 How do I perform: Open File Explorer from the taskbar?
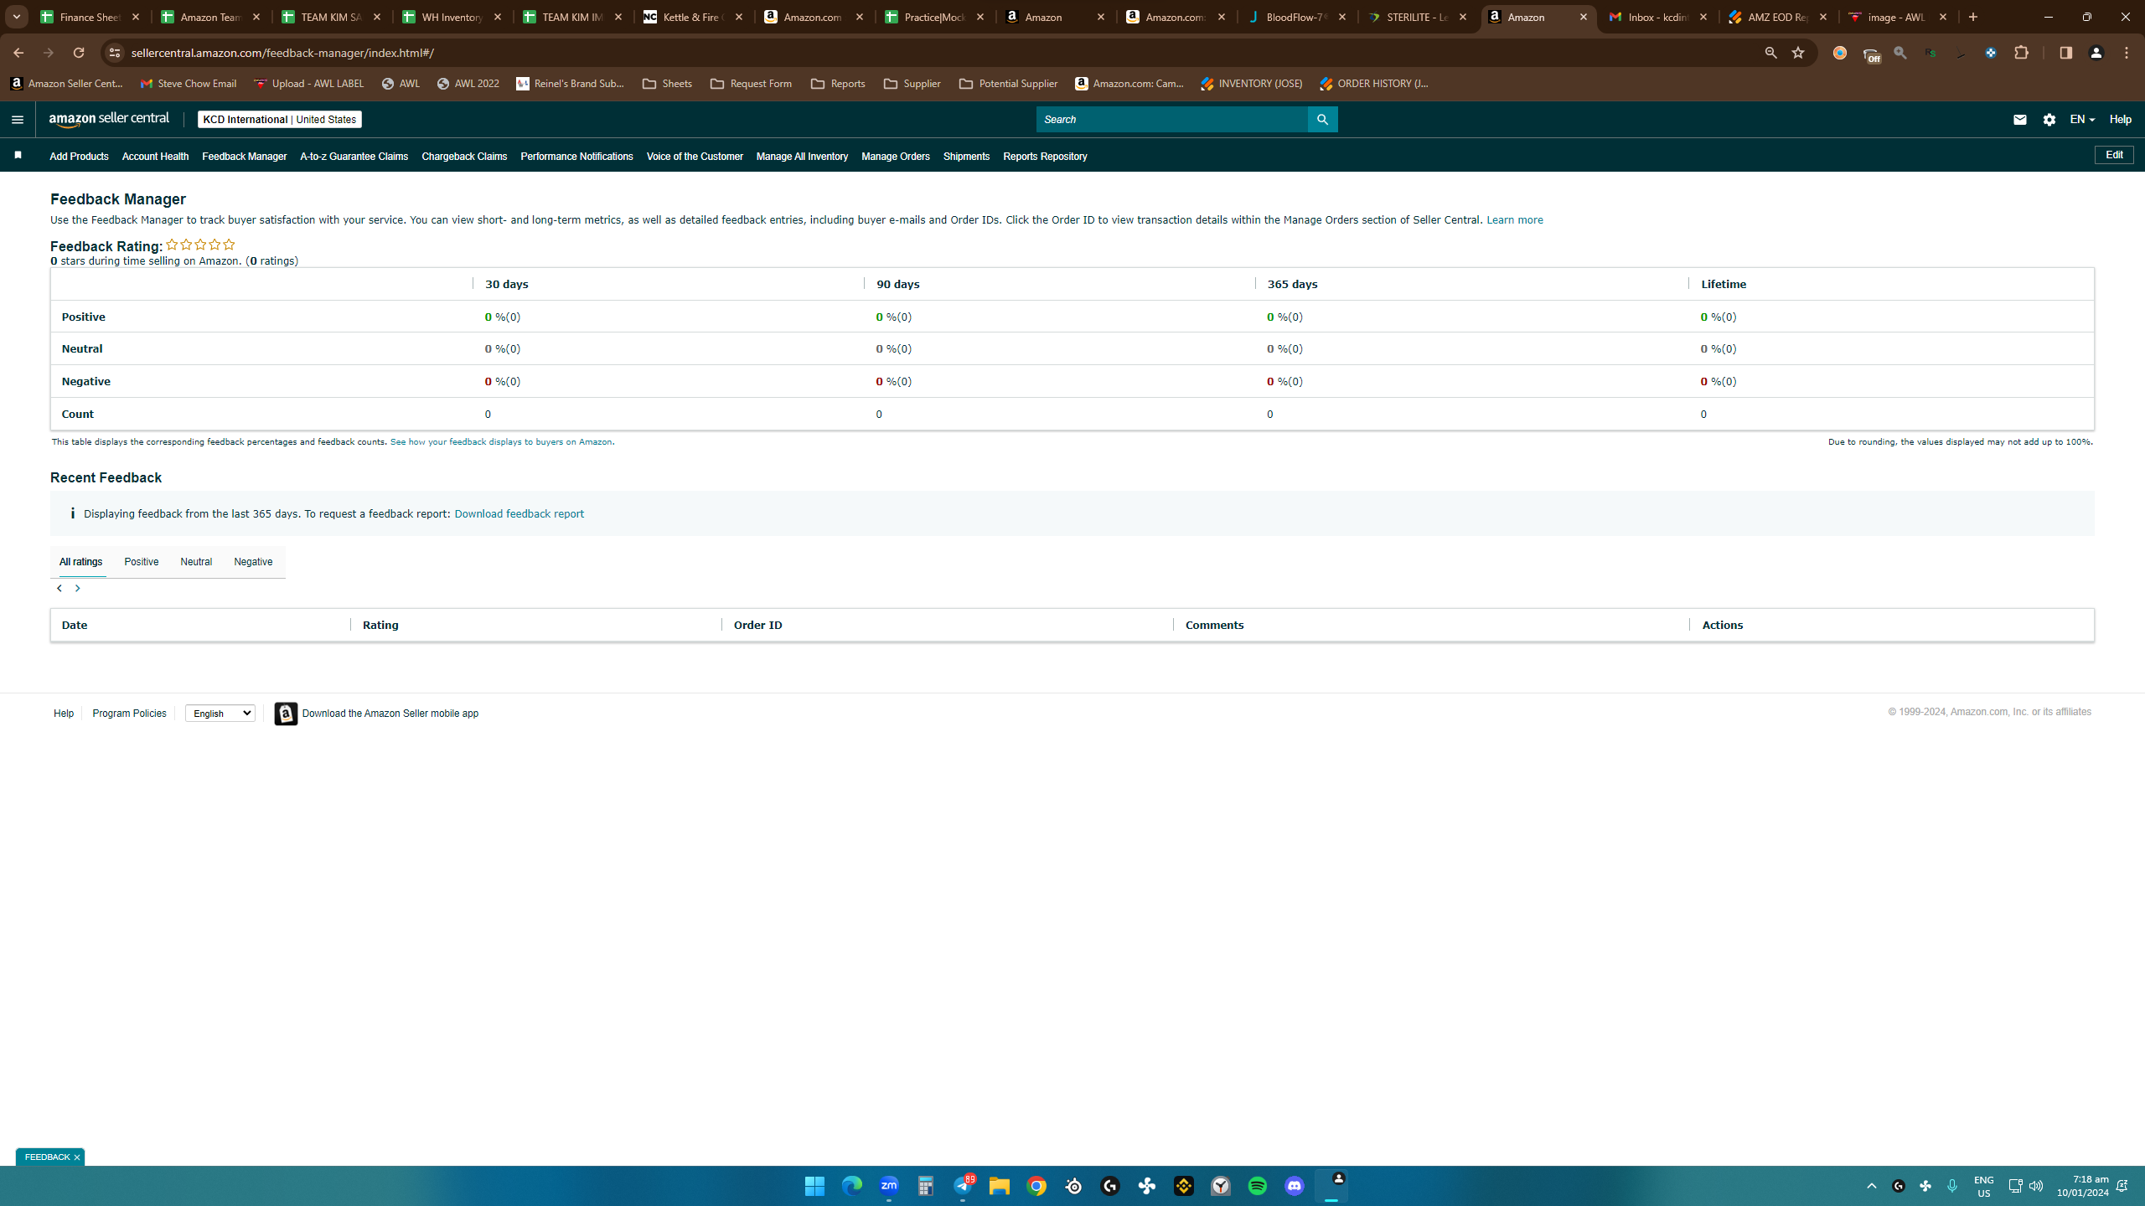click(1000, 1186)
